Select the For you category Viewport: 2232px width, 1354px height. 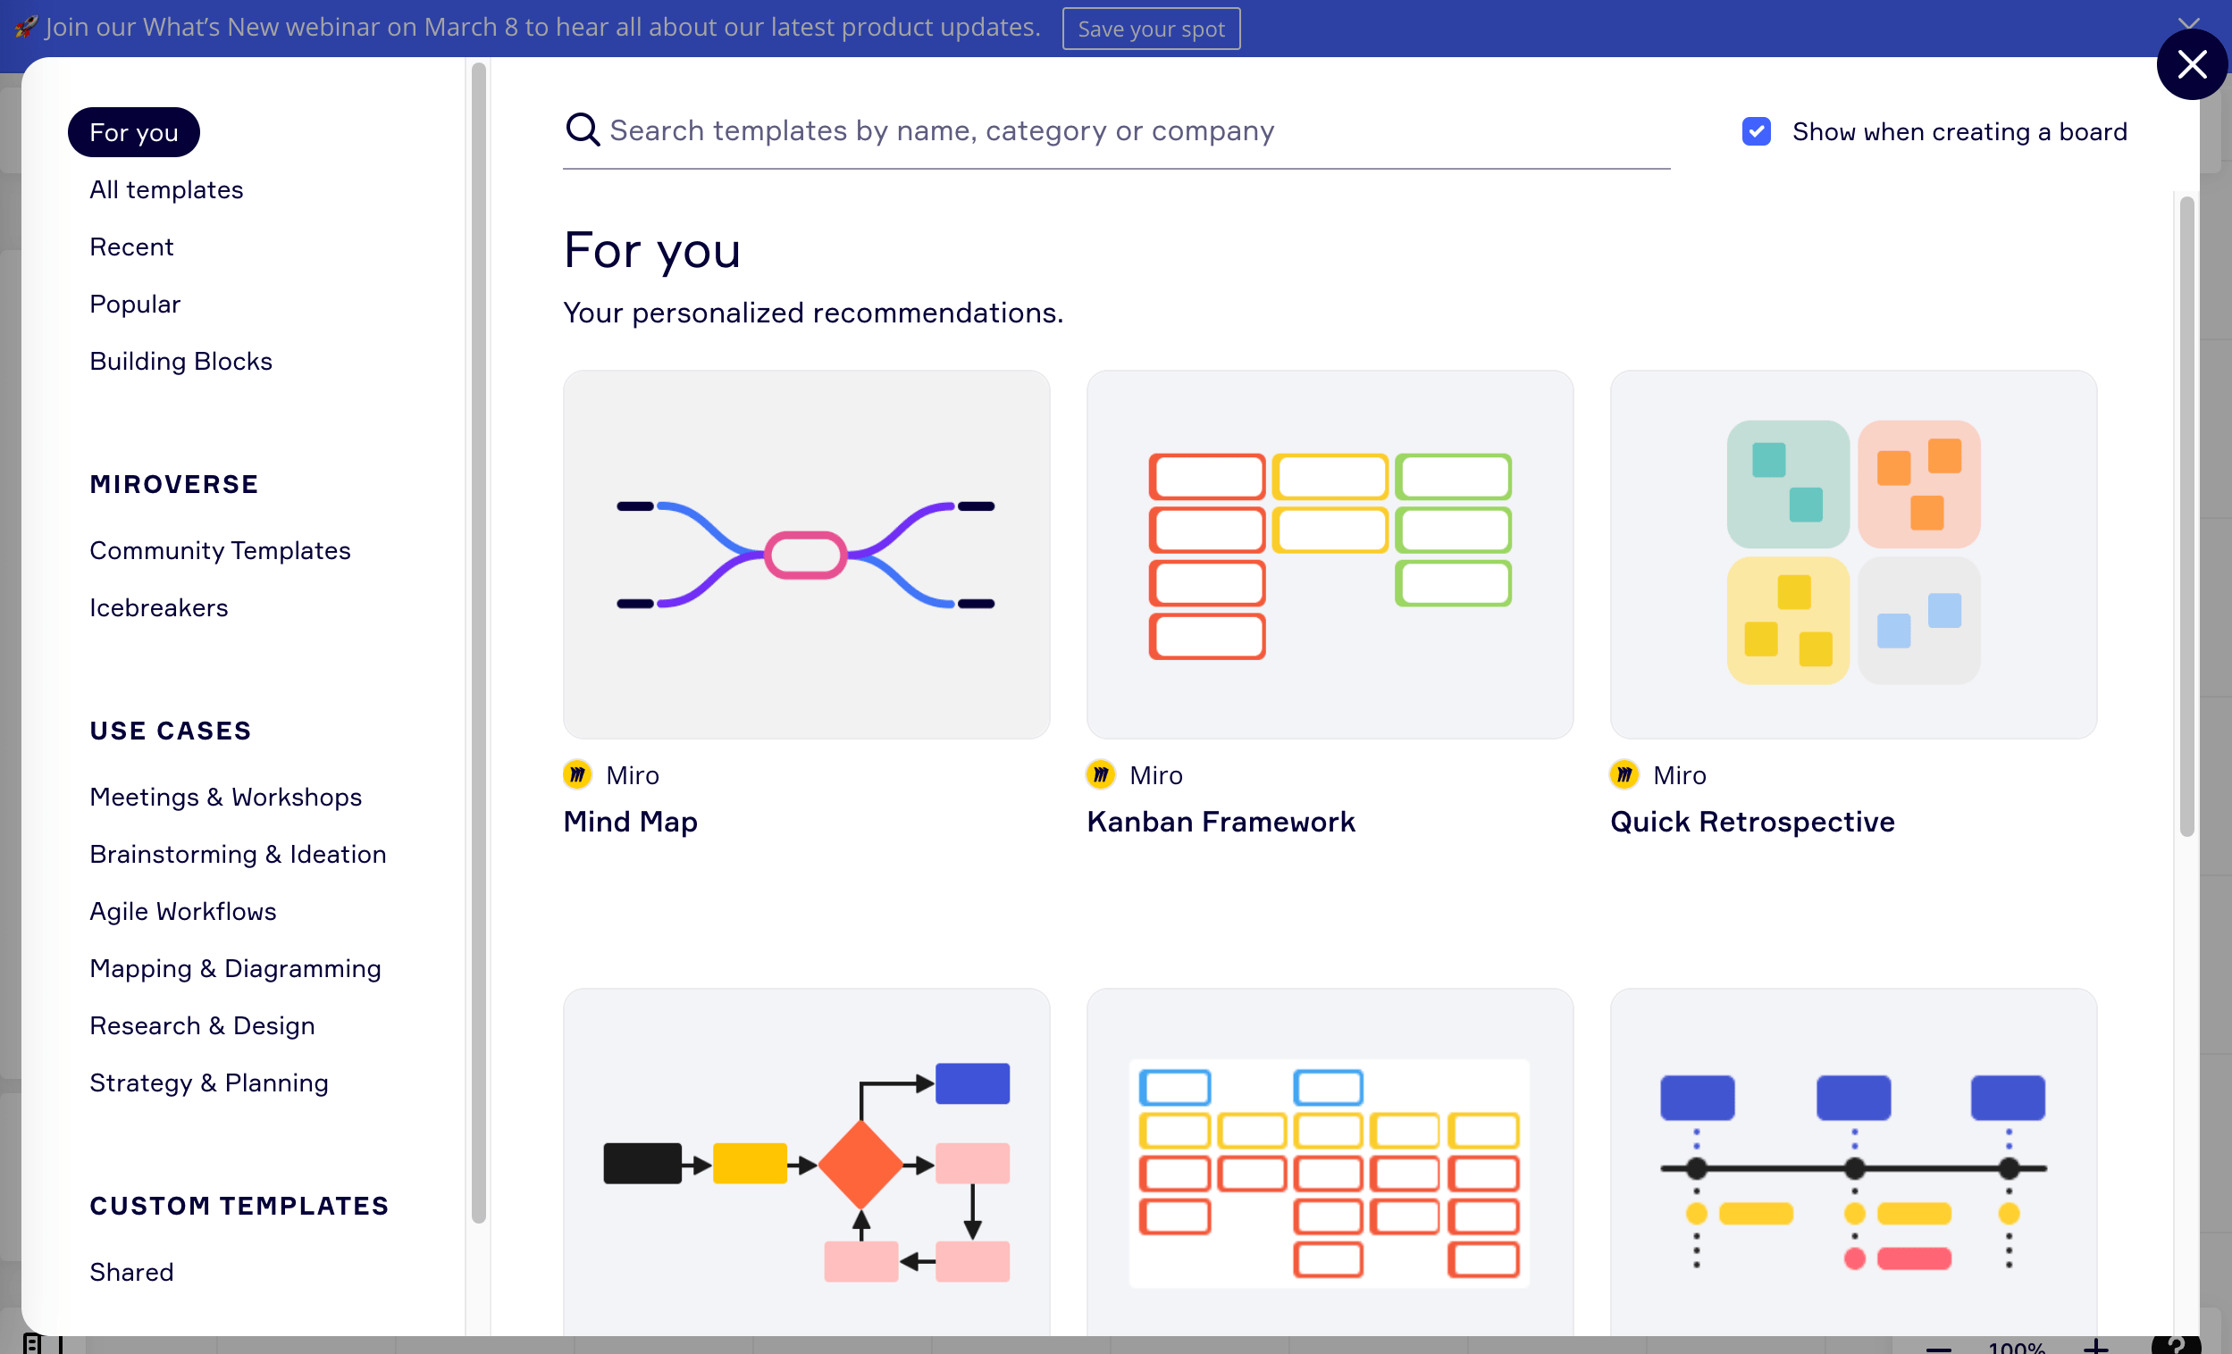point(134,132)
